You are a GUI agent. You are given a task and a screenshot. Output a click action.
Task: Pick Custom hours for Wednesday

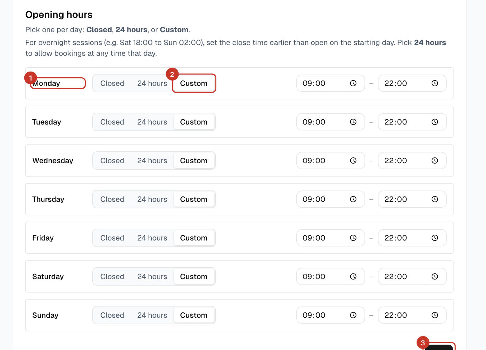194,161
